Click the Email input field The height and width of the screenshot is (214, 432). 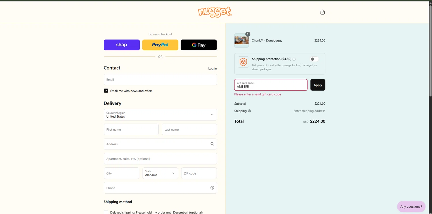point(160,79)
